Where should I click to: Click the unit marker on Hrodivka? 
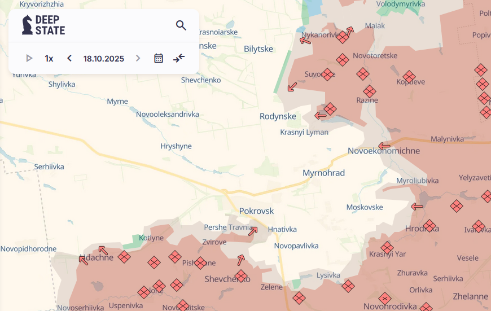coord(429,226)
